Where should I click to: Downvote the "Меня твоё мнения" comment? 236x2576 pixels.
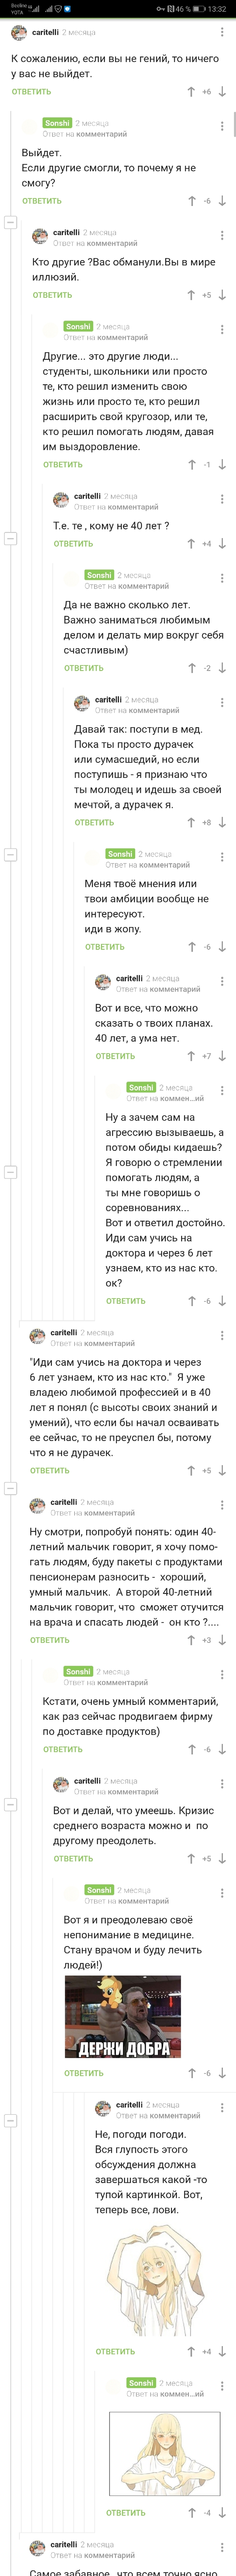point(222,947)
